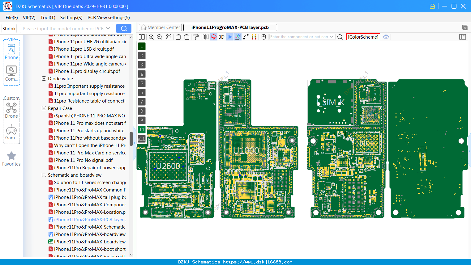Click the U1000 chip on the board
Screen dimensions: 471x265
[246, 151]
